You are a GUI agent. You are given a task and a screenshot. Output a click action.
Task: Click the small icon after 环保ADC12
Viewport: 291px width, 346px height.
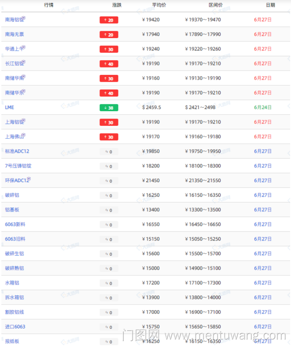29,179
